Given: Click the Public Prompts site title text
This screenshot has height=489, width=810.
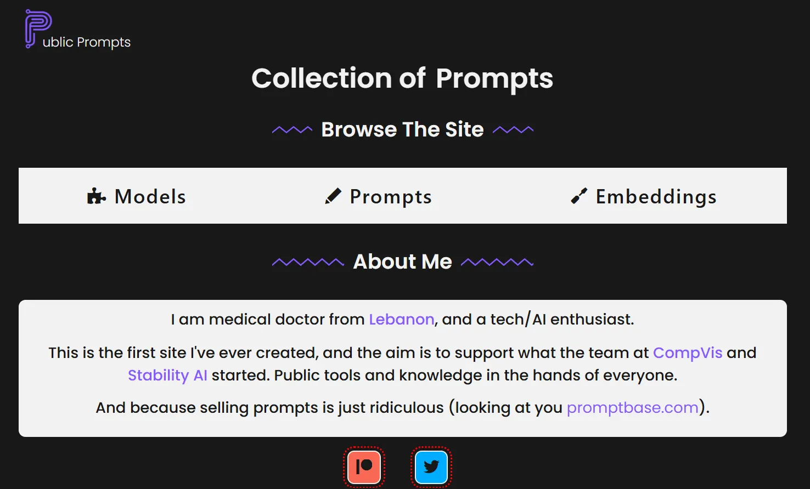Looking at the screenshot, I should pyautogui.click(x=88, y=42).
